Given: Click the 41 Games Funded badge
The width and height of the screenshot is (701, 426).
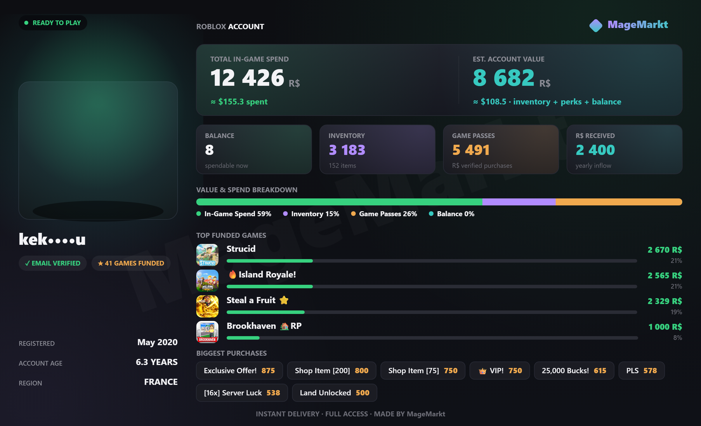Looking at the screenshot, I should tap(131, 263).
